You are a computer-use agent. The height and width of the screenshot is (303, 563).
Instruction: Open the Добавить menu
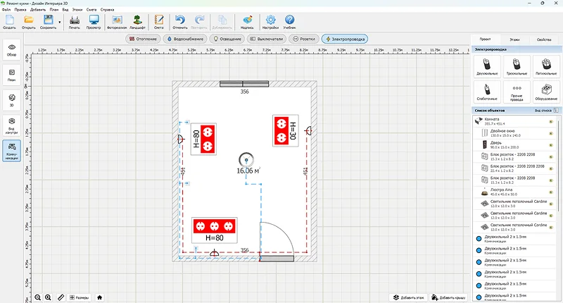click(x=38, y=10)
